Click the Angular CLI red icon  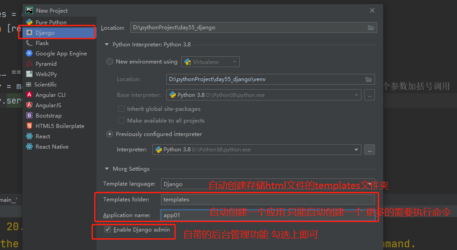click(29, 95)
